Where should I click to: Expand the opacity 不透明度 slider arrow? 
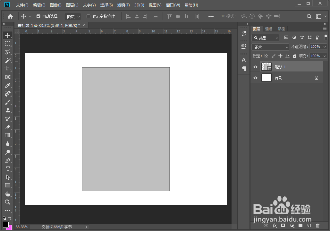[325, 47]
